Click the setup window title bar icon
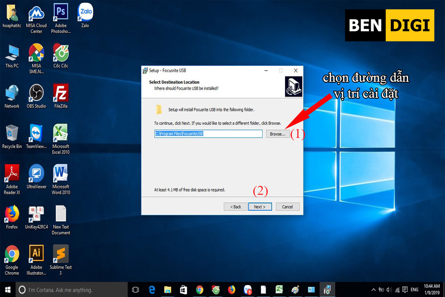The height and width of the screenshot is (297, 445). (x=145, y=70)
